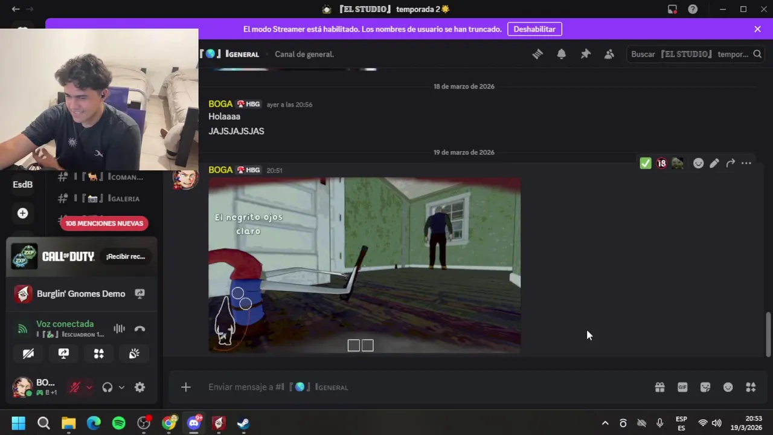Open the emoji picker in message bar
The height and width of the screenshot is (435, 773).
click(x=728, y=387)
